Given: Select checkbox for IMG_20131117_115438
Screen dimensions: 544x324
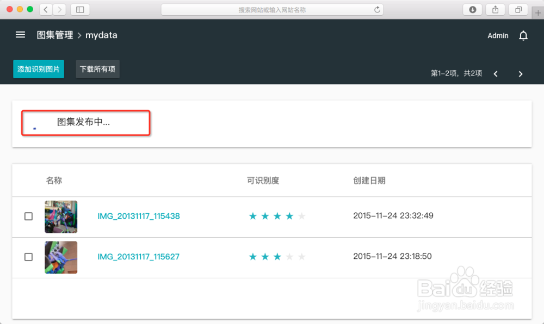Looking at the screenshot, I should 28,217.
